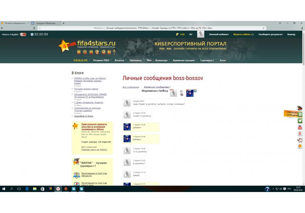Screen dimensions: 305x213
Task: Click the profile avatar in top bar
Action: (x=200, y=34)
